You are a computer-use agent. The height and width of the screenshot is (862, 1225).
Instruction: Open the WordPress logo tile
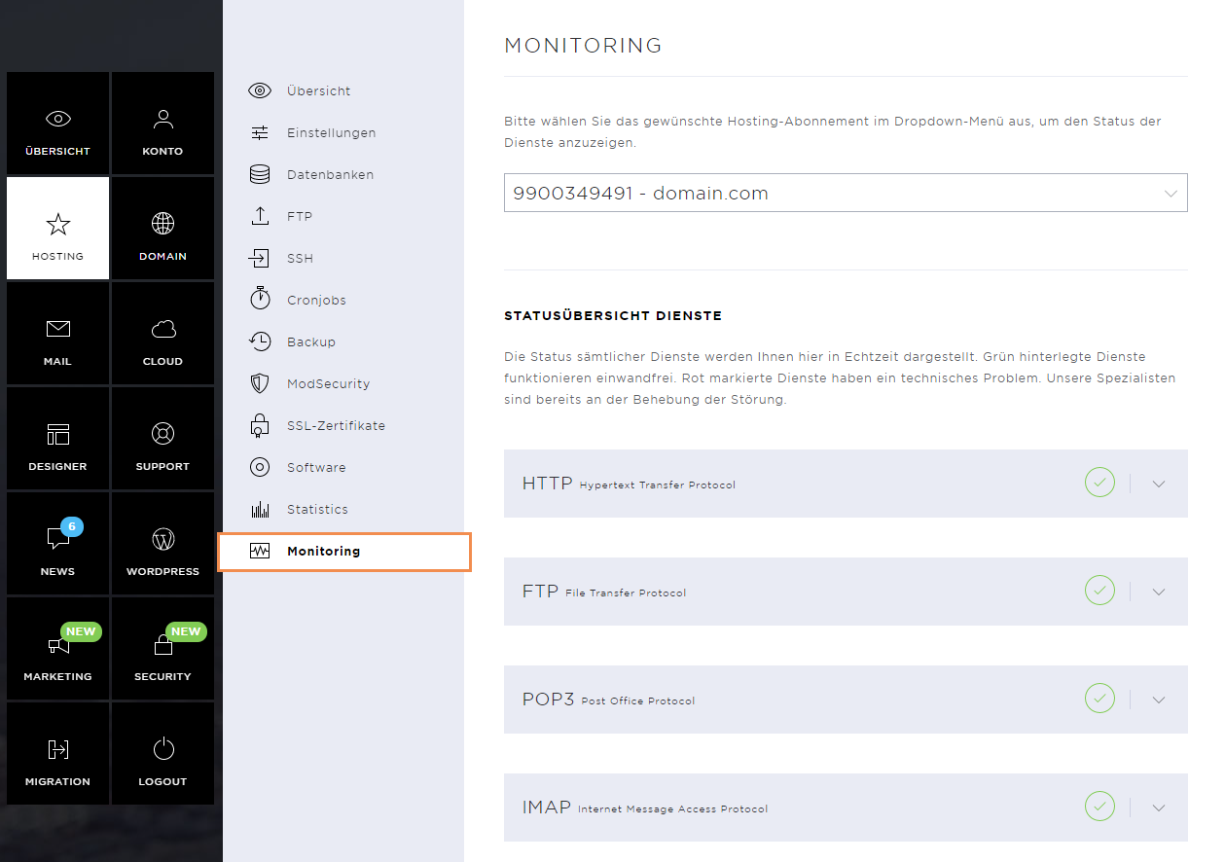click(x=162, y=544)
